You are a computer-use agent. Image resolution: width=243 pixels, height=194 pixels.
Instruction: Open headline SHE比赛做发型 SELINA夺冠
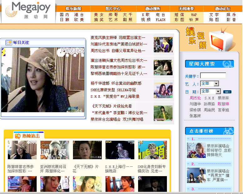click(x=113, y=90)
